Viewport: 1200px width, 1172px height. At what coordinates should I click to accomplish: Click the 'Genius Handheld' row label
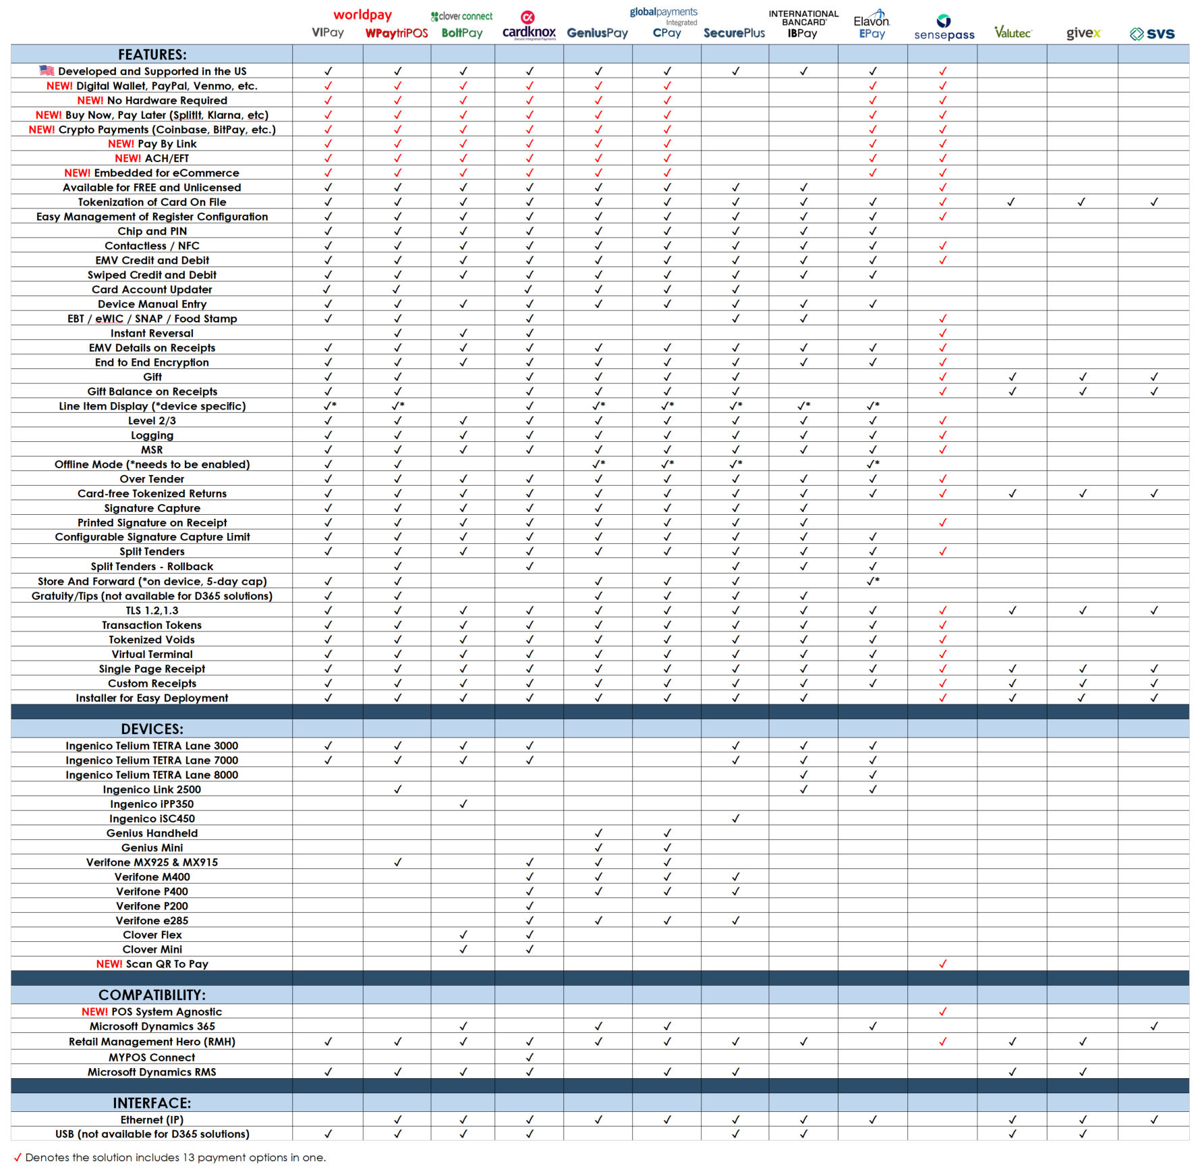coord(152,833)
